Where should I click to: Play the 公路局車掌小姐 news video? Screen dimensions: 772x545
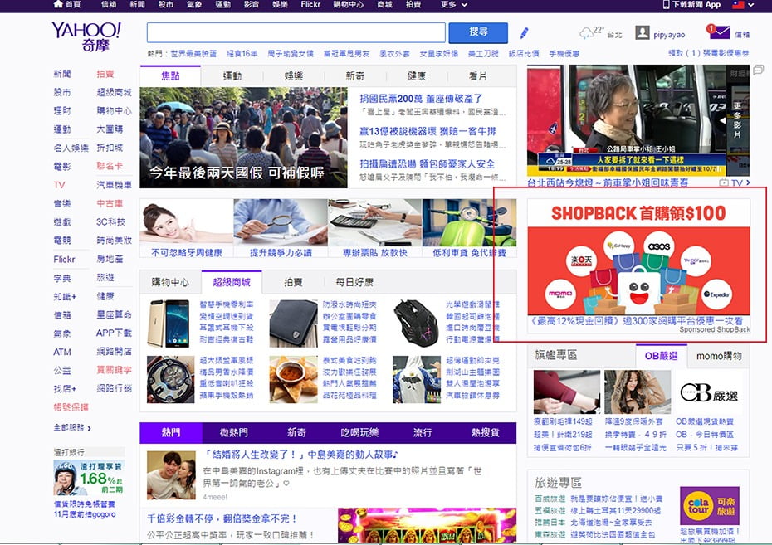click(626, 120)
